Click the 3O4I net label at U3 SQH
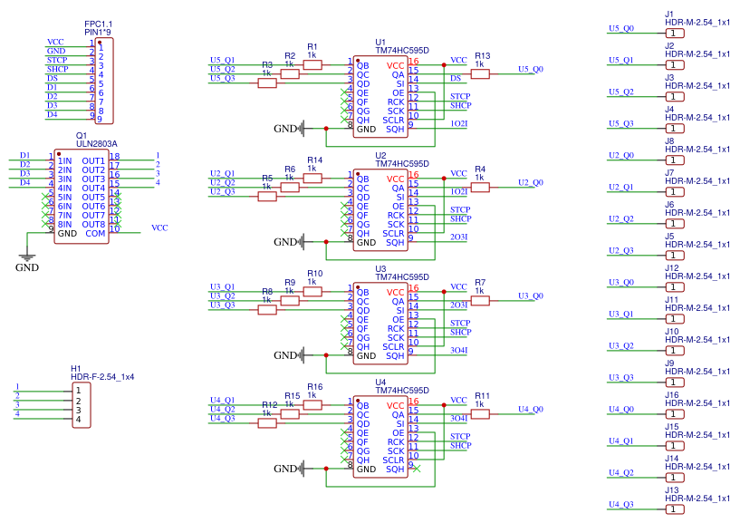The image size is (740, 523). point(458,351)
